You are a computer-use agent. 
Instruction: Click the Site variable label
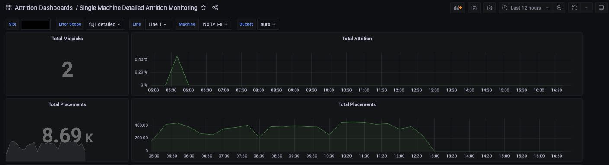13,24
